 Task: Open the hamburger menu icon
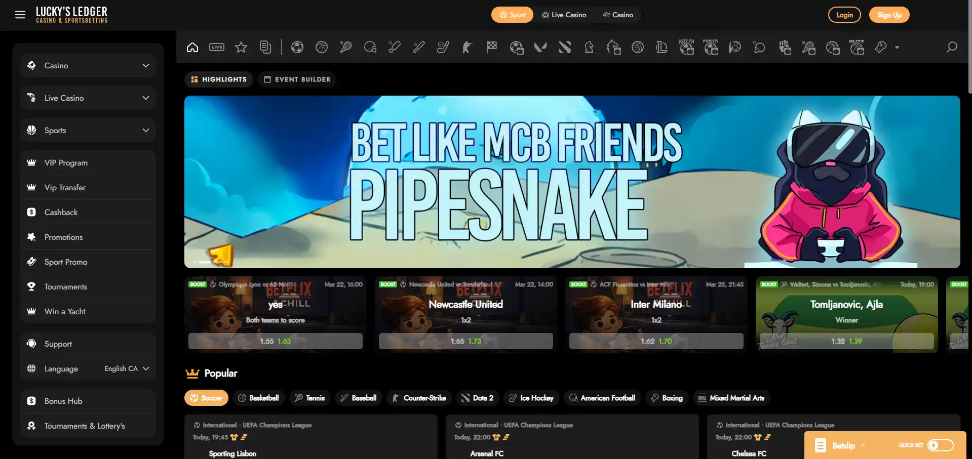pos(20,15)
